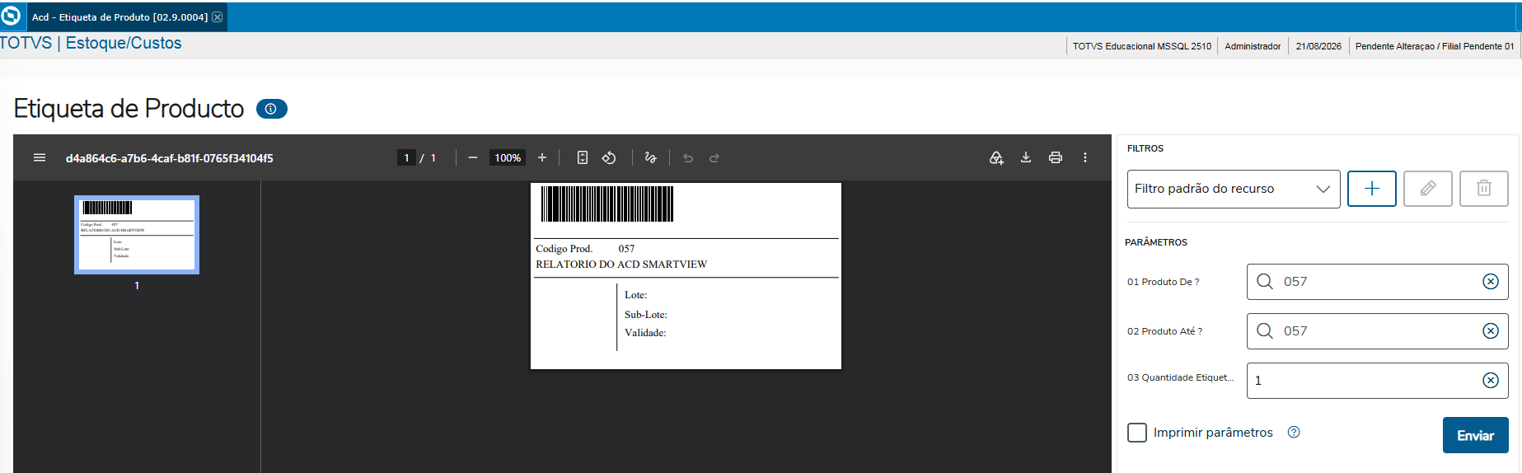The image size is (1522, 473).
Task: Click the FILTROS section heading
Action: point(1145,148)
